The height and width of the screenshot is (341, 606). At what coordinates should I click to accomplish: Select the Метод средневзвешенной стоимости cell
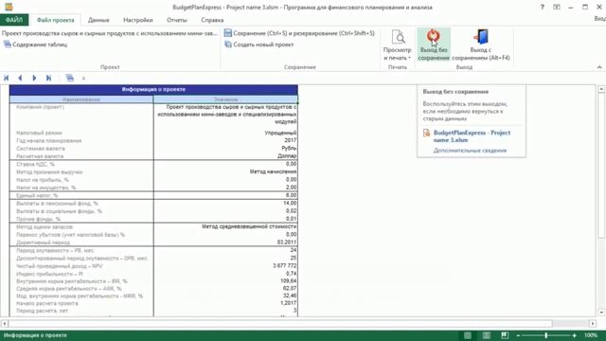click(x=225, y=226)
